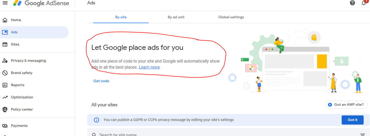The height and width of the screenshot is (136, 370).
Task: Switch to the By site tab
Action: click(121, 17)
